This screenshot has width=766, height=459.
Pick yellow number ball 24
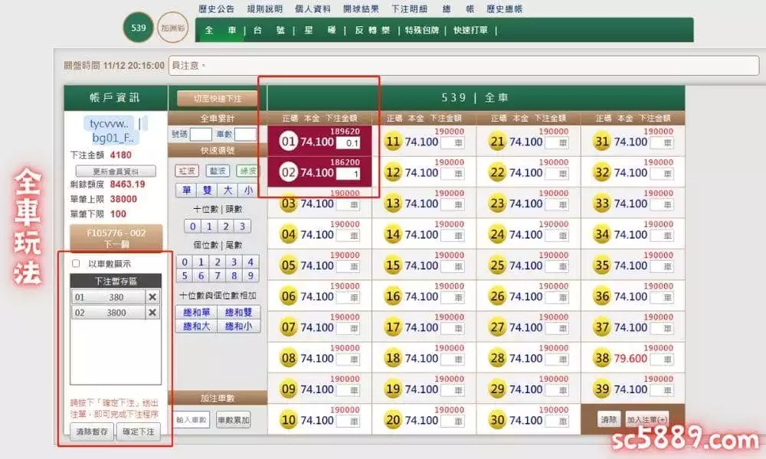pos(497,235)
